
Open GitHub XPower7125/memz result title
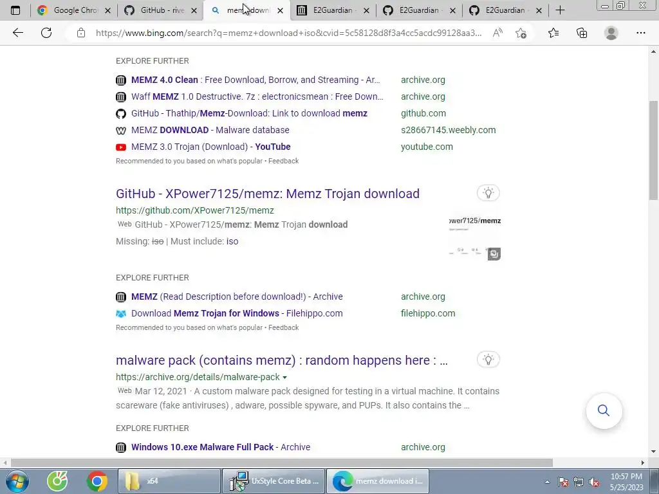pyautogui.click(x=268, y=194)
